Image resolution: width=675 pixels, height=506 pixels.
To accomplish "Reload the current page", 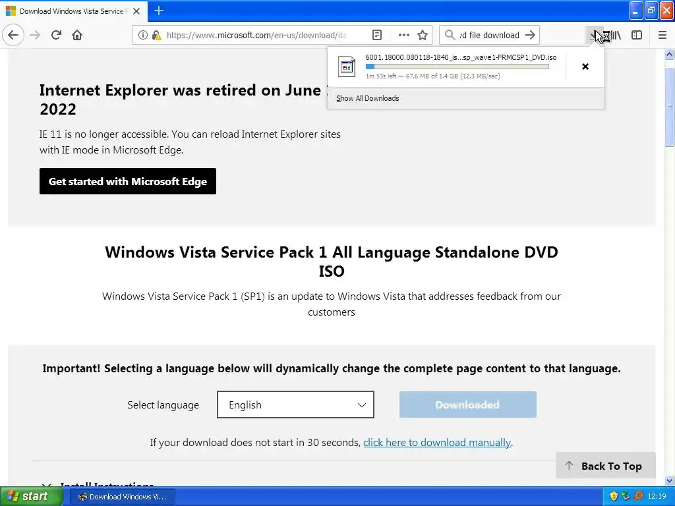I will [x=56, y=35].
